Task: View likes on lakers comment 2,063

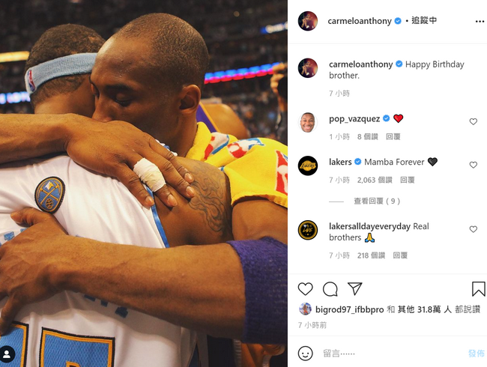Action: pyautogui.click(x=375, y=180)
